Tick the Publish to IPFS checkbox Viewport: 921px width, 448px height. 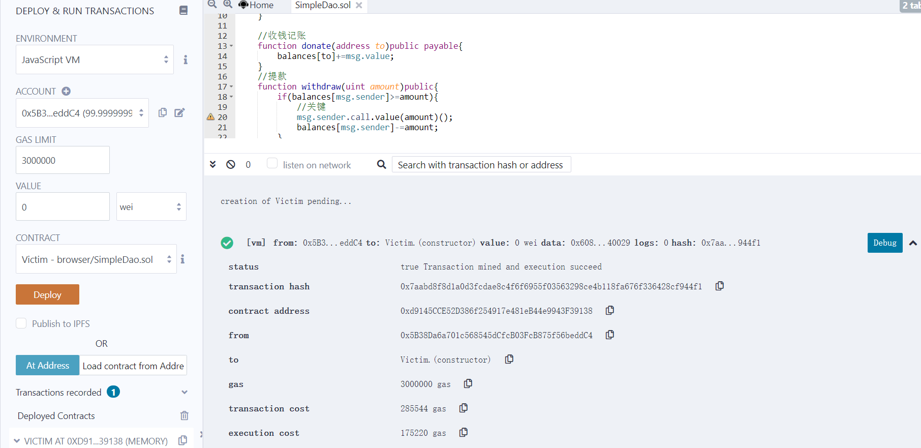21,323
